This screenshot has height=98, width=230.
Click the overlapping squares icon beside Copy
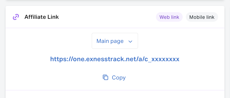(x=105, y=77)
